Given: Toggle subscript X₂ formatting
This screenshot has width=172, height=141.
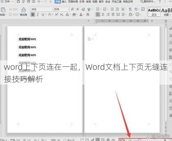Looking at the screenshot, I should 62,15.
